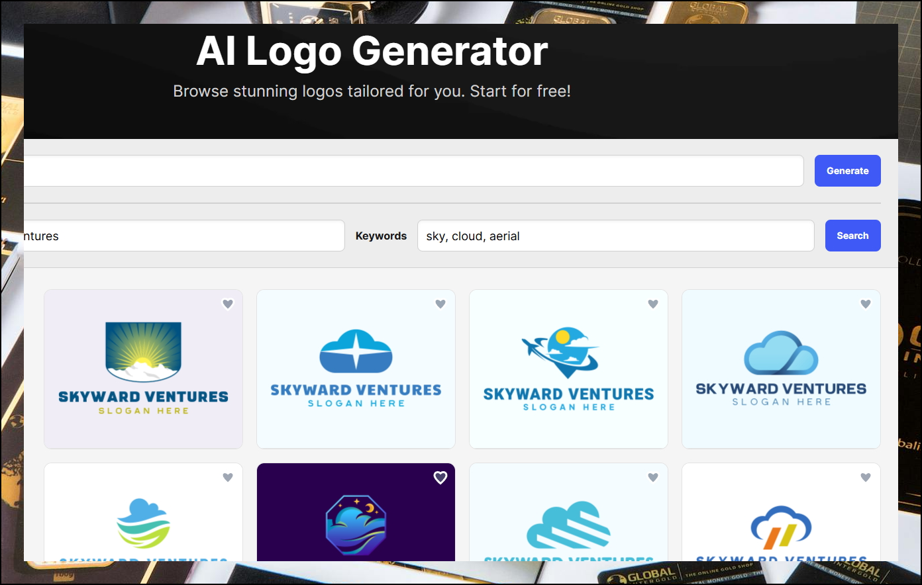
Task: Open the blue cloud star logo card
Action: click(356, 369)
